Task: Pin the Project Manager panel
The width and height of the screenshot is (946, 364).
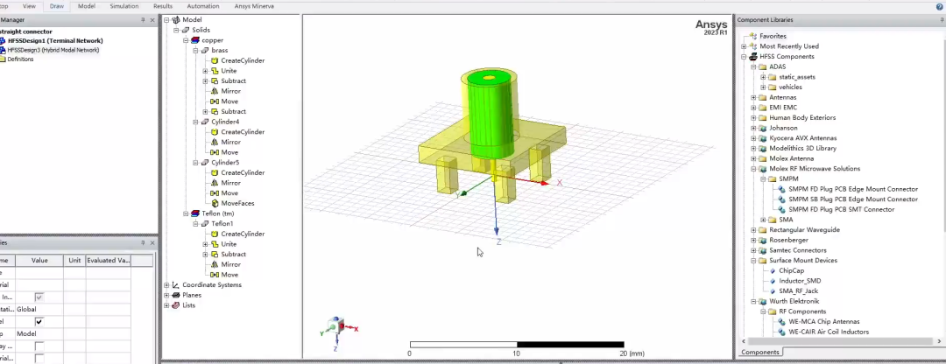Action: pos(143,20)
